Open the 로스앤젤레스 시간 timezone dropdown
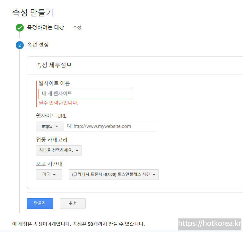This screenshot has width=243, height=232. pos(114,174)
